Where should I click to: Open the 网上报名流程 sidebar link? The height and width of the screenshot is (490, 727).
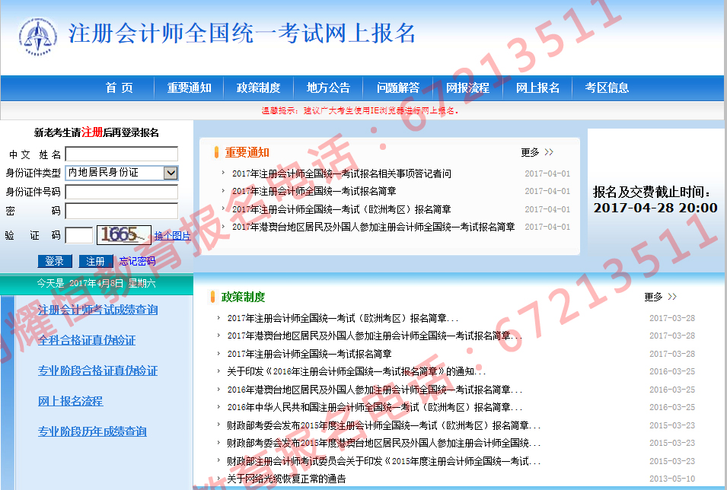point(70,401)
